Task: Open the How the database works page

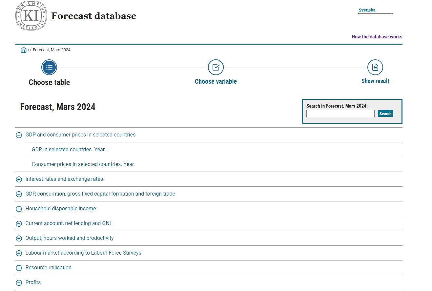Action: pyautogui.click(x=377, y=36)
